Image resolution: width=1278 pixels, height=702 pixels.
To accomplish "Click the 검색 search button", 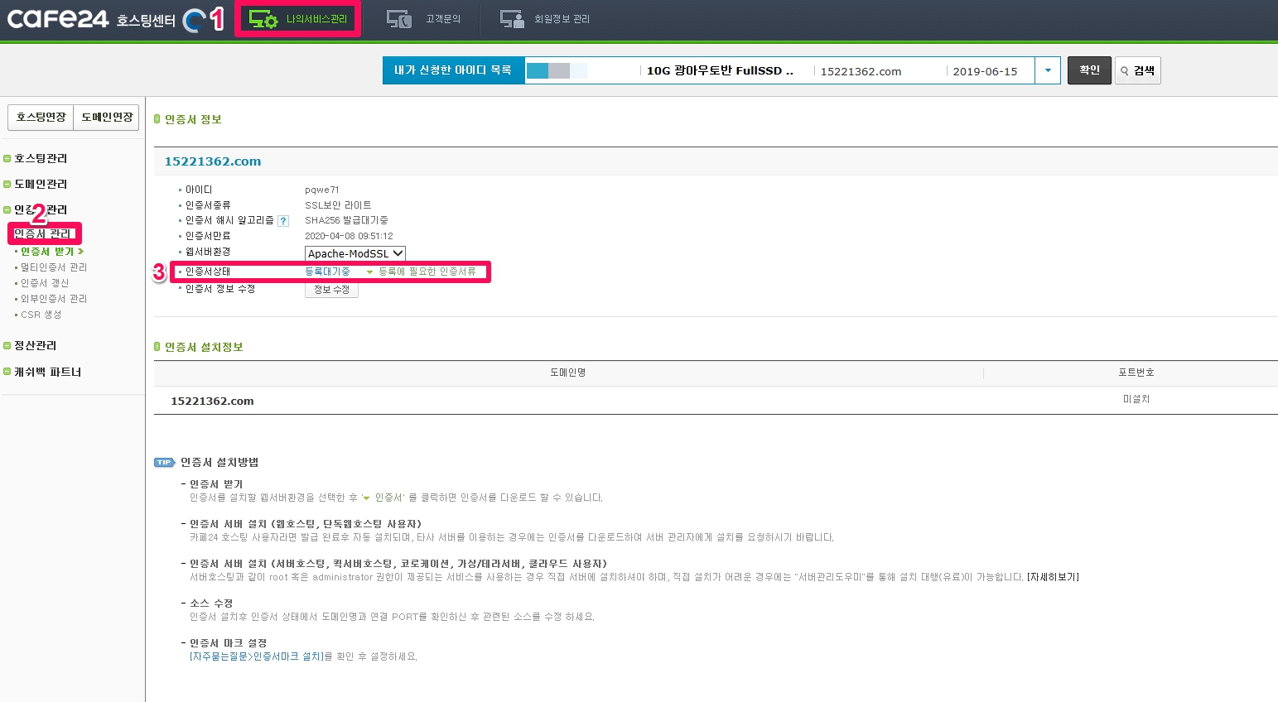I will [x=1137, y=70].
